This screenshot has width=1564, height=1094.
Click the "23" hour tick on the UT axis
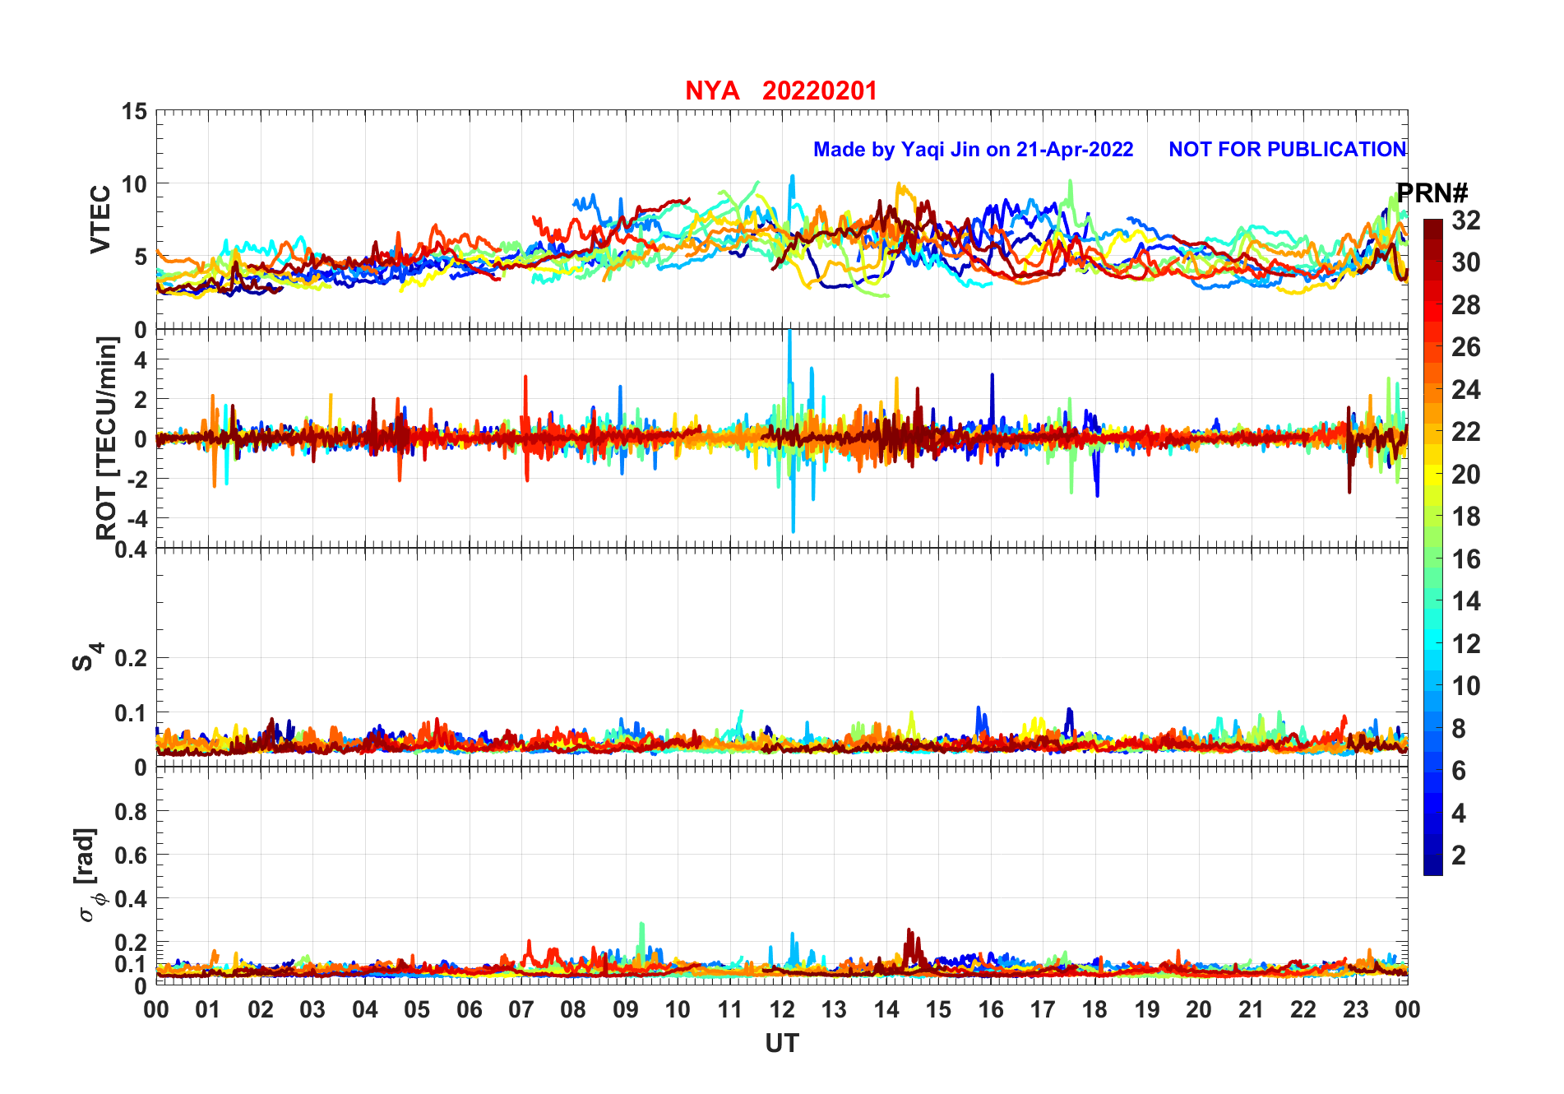pos(1356,1009)
